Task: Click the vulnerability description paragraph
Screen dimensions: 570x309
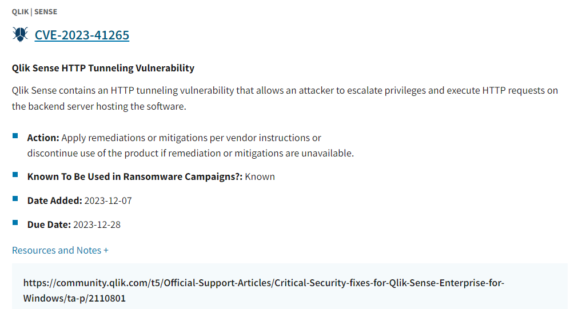Action: click(x=284, y=98)
